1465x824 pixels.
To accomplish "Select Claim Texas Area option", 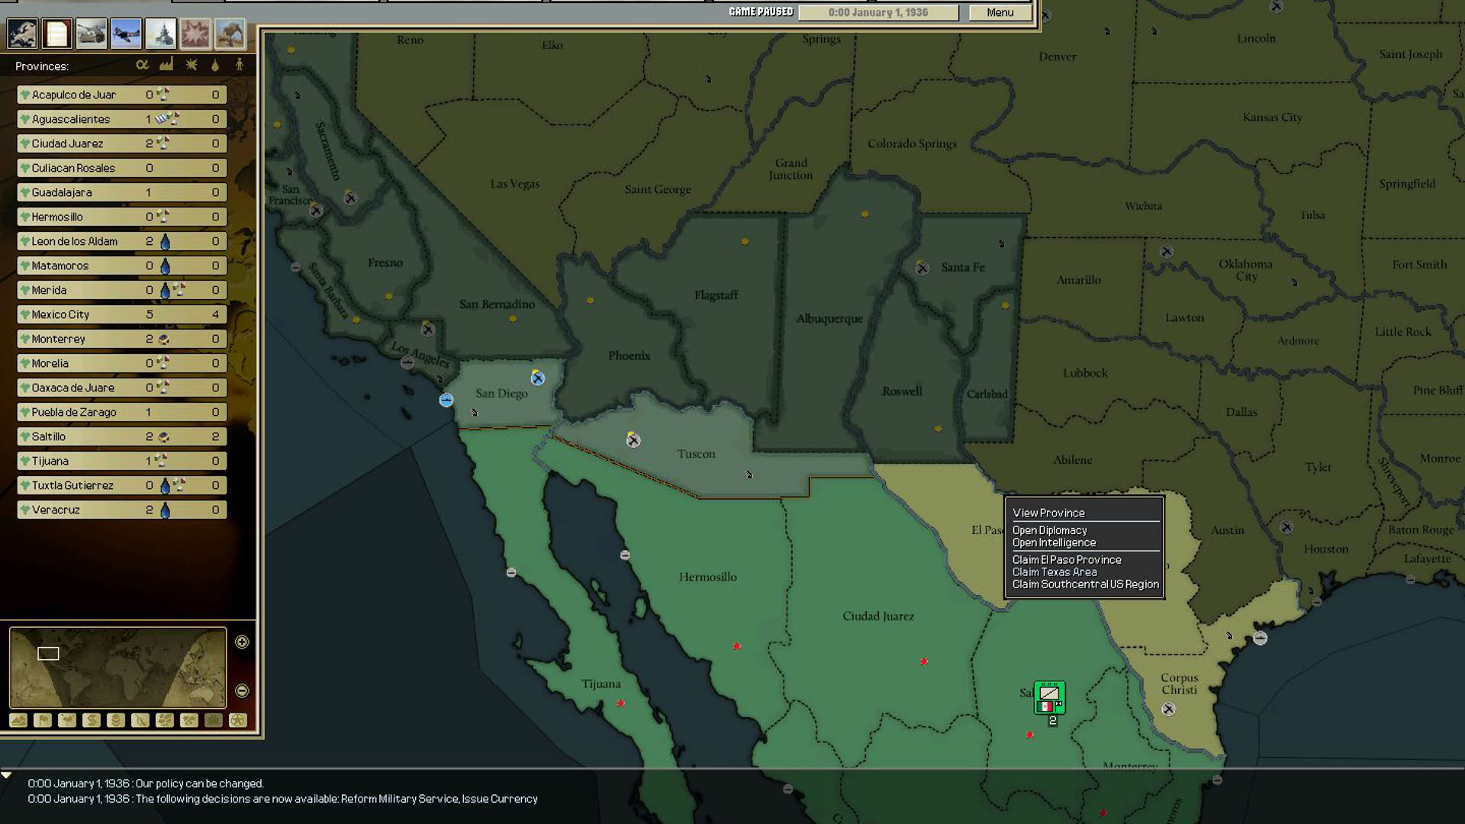I will (x=1054, y=571).
